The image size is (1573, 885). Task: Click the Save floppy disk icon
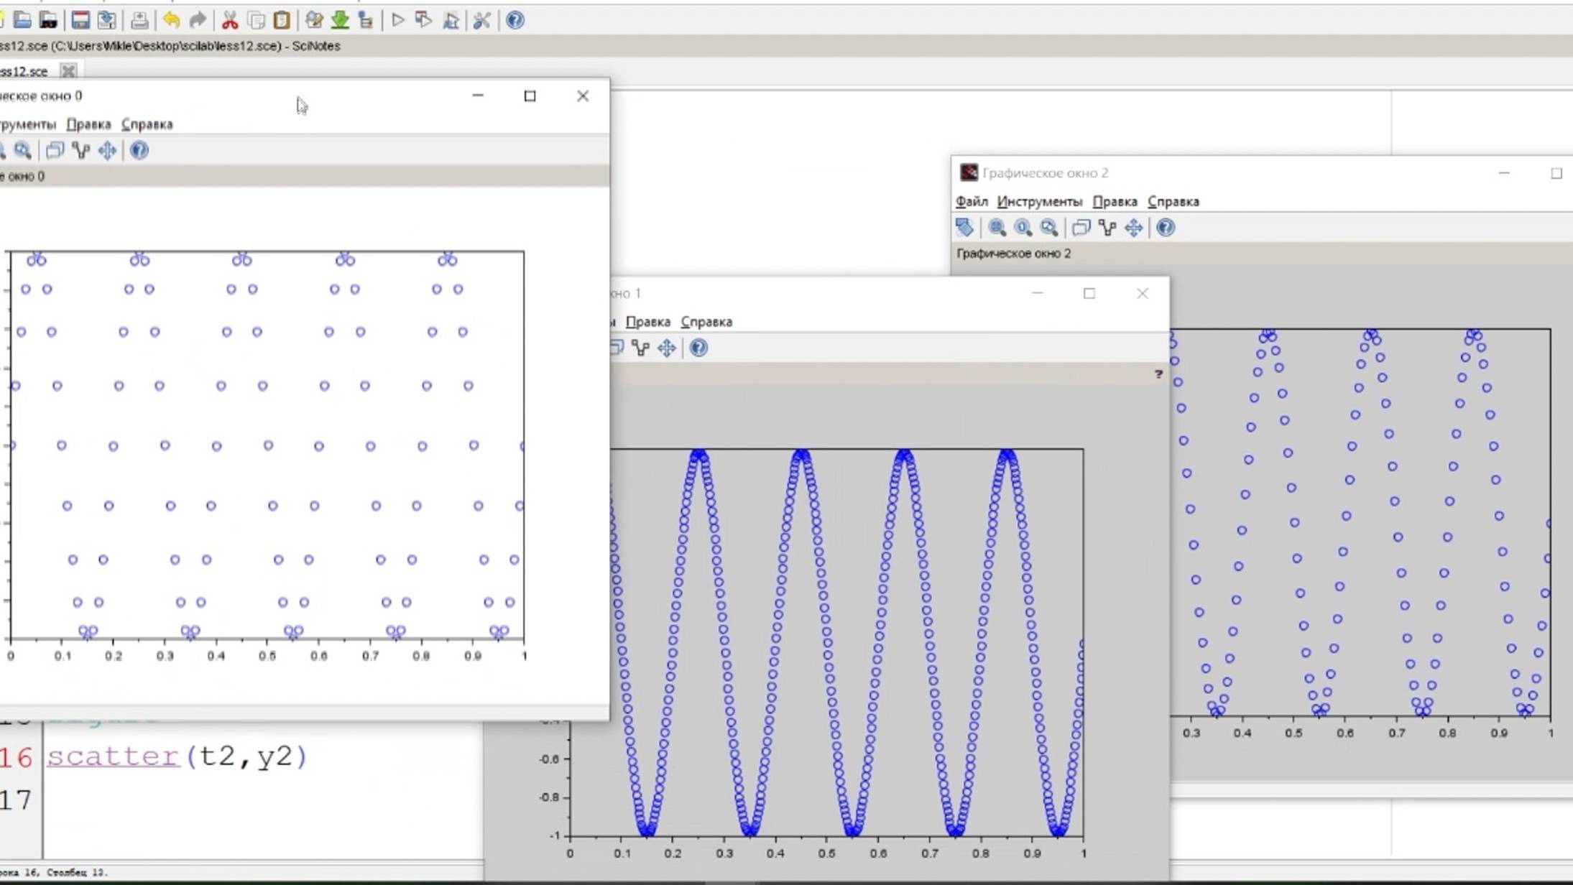coord(80,20)
